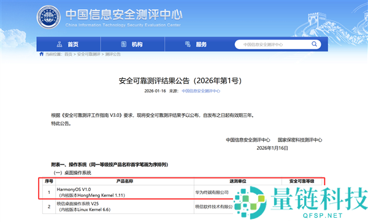Click the paragraph mentioning 安全可靠测评工作指南 V3.0
Viewport: 368px width, 222px height.
[153, 116]
